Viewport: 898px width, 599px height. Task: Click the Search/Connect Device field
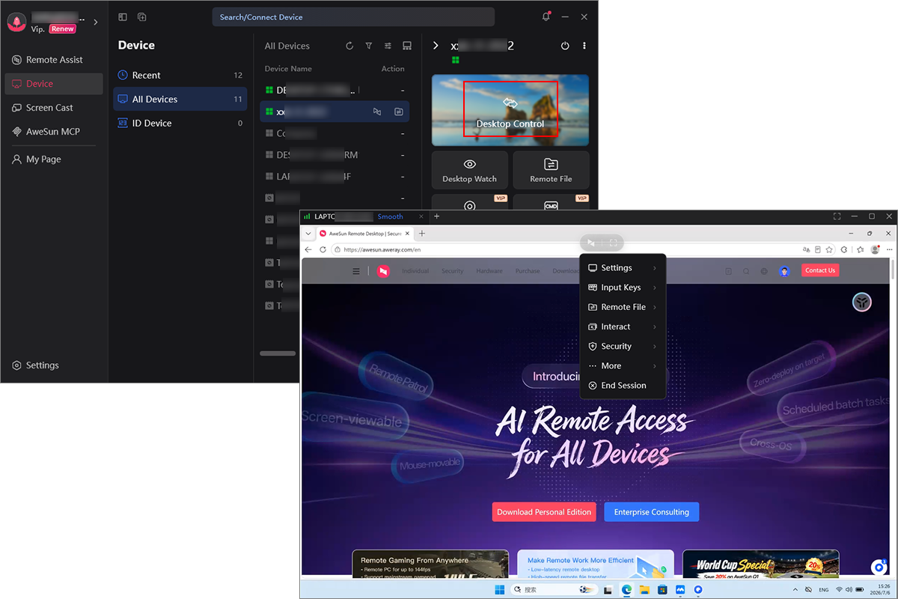click(353, 16)
